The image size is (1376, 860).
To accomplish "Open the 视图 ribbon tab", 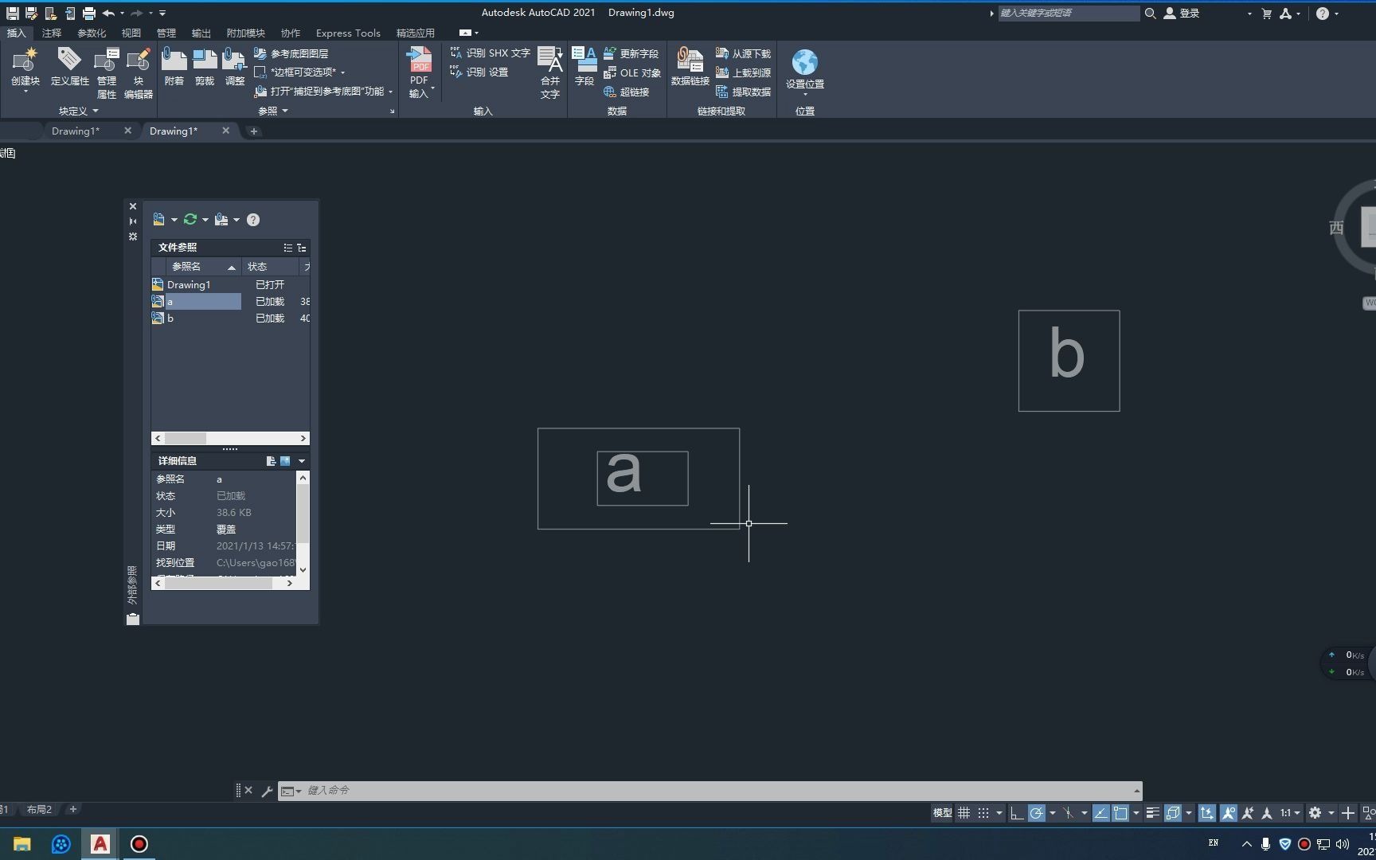I will pos(131,33).
